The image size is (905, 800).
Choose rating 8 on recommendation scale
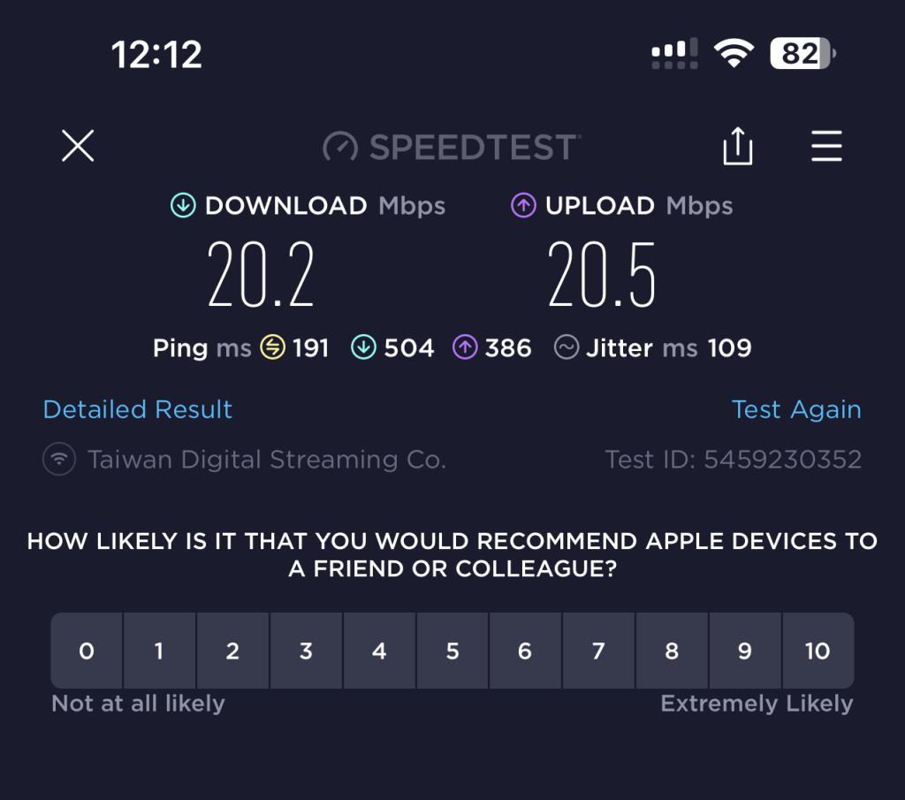pos(672,651)
